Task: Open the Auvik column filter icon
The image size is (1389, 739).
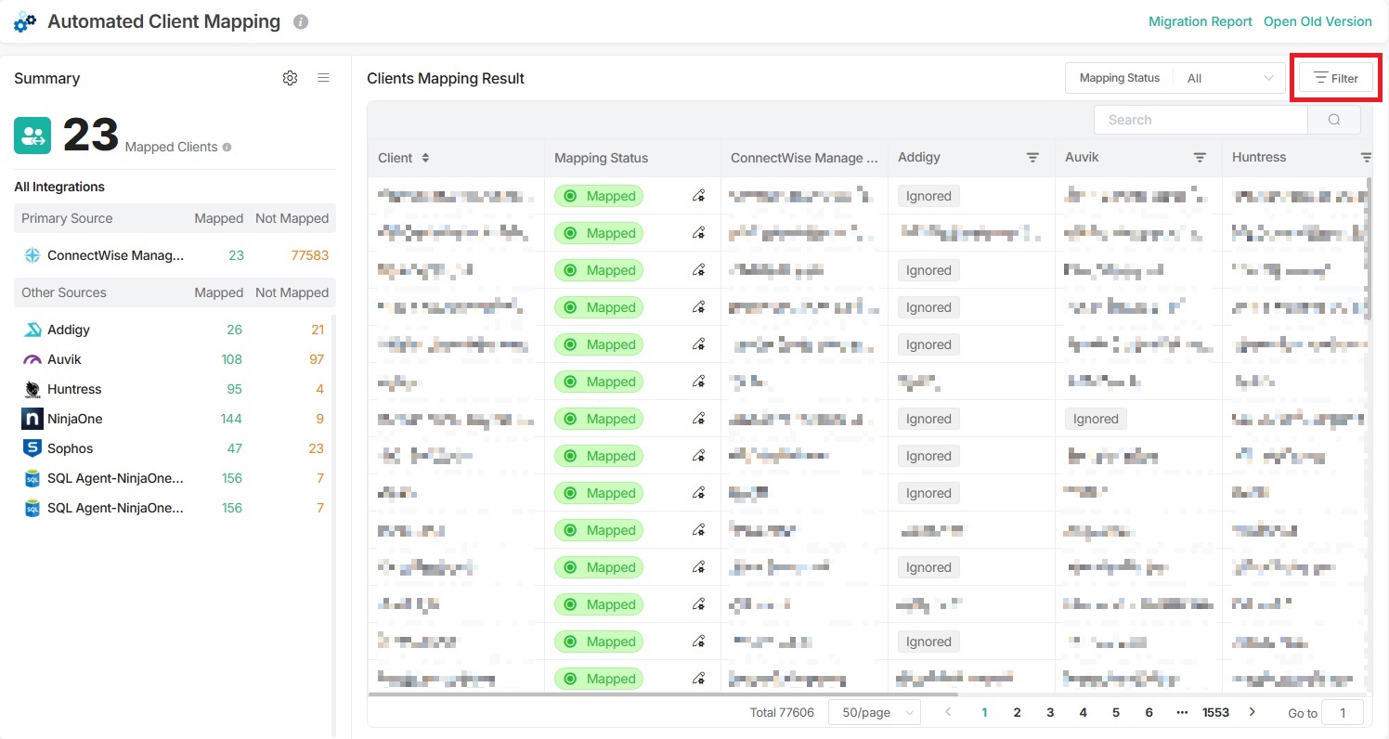Action: click(1200, 158)
